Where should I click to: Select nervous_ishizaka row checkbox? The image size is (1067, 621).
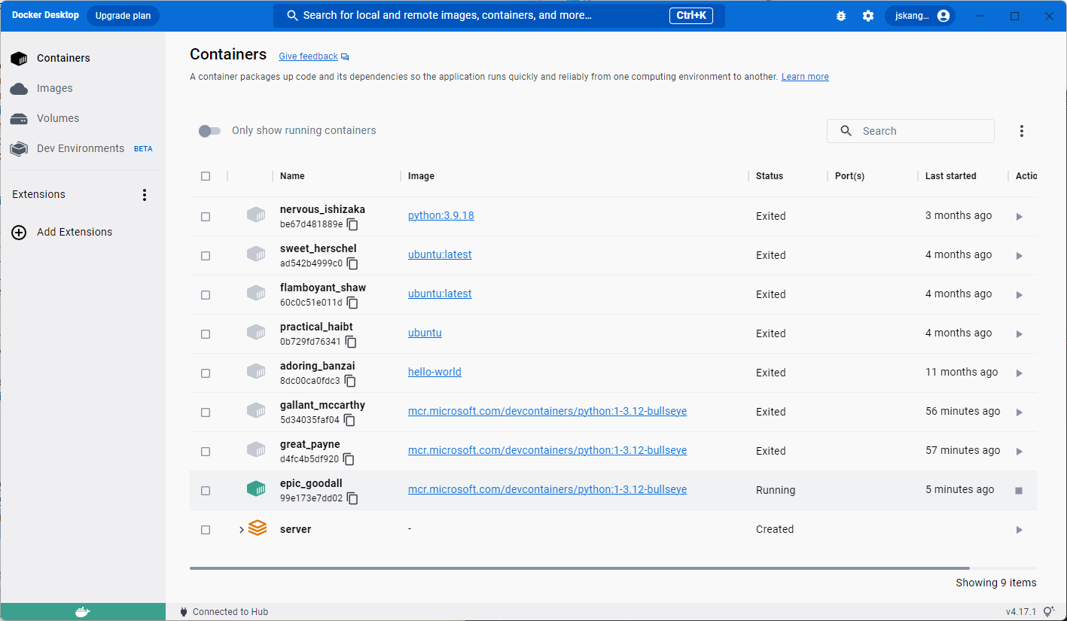[x=206, y=217]
